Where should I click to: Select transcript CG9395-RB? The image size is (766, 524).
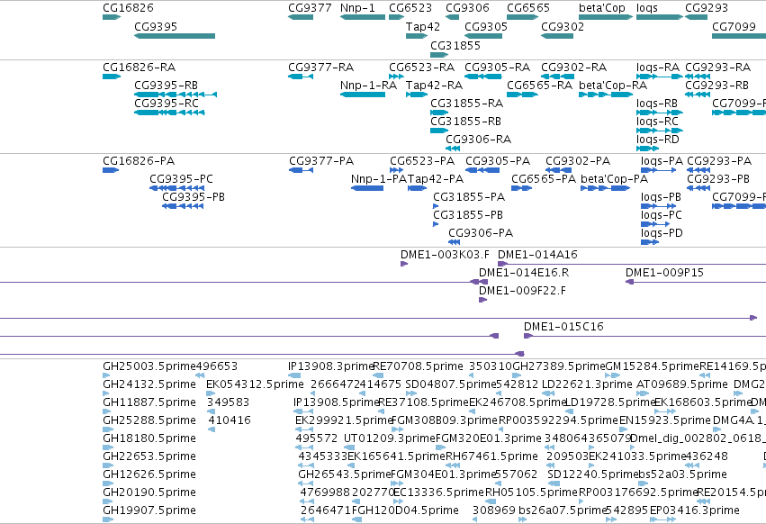pyautogui.click(x=167, y=85)
